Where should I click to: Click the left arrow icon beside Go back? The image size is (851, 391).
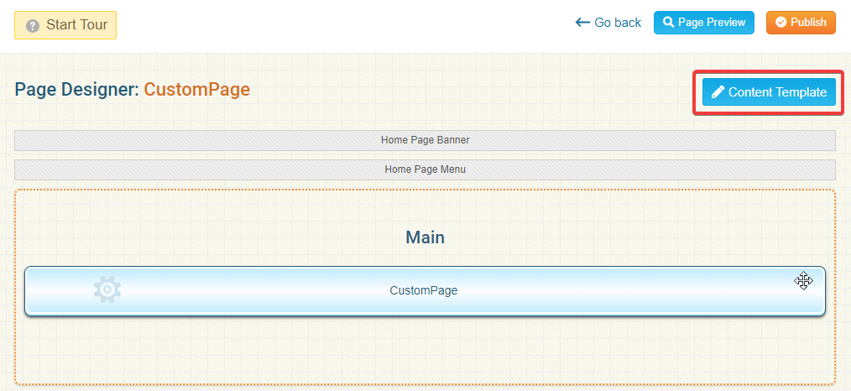click(582, 23)
